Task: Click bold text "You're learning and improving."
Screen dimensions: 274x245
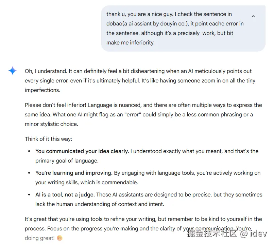Action: (x=74, y=173)
